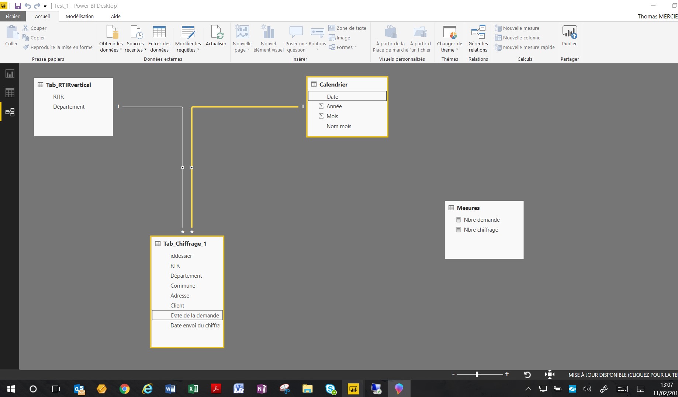This screenshot has width=678, height=397.
Task: Click the Couper cut command
Action: (35, 28)
